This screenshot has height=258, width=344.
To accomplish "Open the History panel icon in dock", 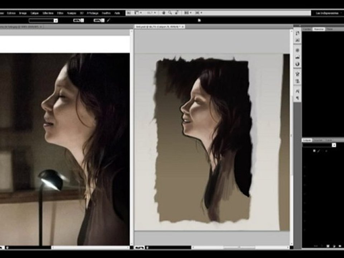I will [297, 33].
